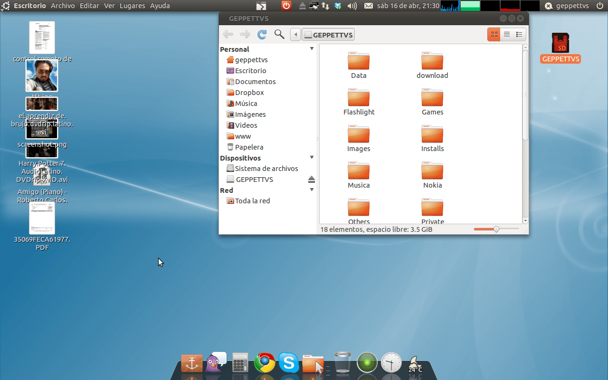The width and height of the screenshot is (608, 380).
Task: Select GEPPETTVS device in sidebar
Action: (250, 180)
